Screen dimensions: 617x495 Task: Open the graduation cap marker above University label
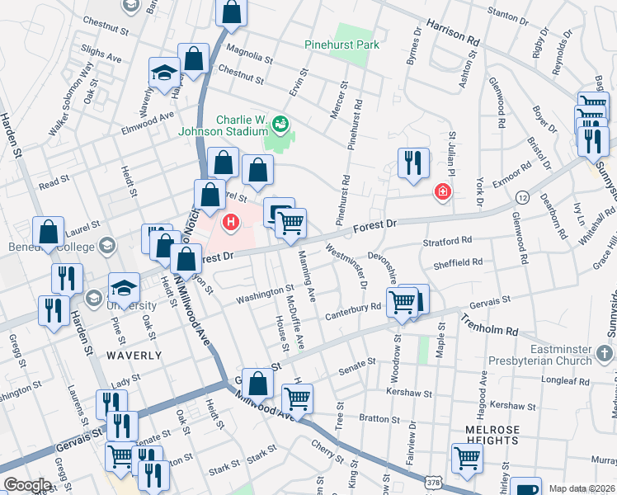(124, 290)
